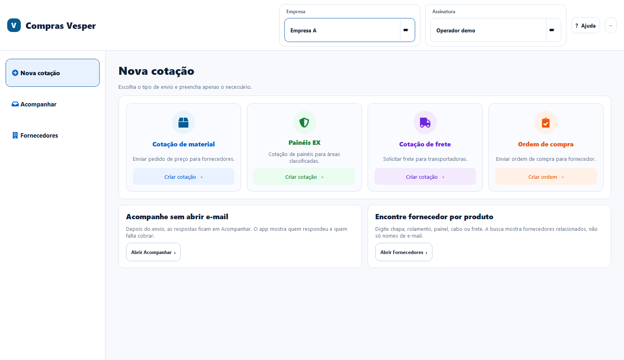
Task: Click the shield icon above Painéis EX
Action: (x=304, y=122)
